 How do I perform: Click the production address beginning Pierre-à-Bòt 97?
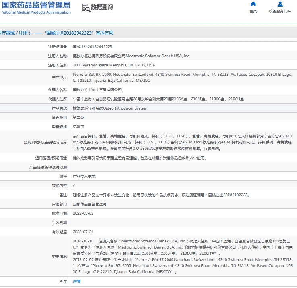[x=183, y=77]
